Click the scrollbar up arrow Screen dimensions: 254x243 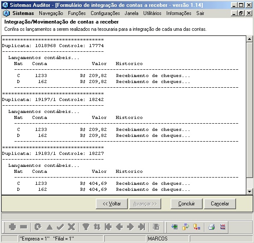point(249,39)
